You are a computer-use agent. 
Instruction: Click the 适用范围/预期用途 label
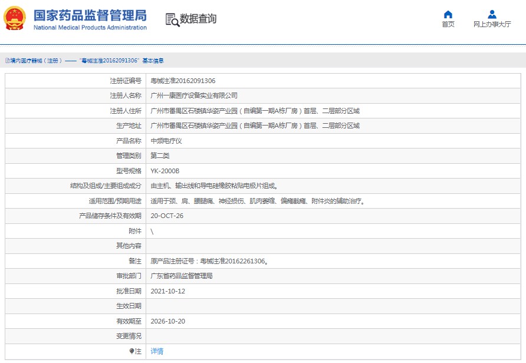[x=115, y=201]
